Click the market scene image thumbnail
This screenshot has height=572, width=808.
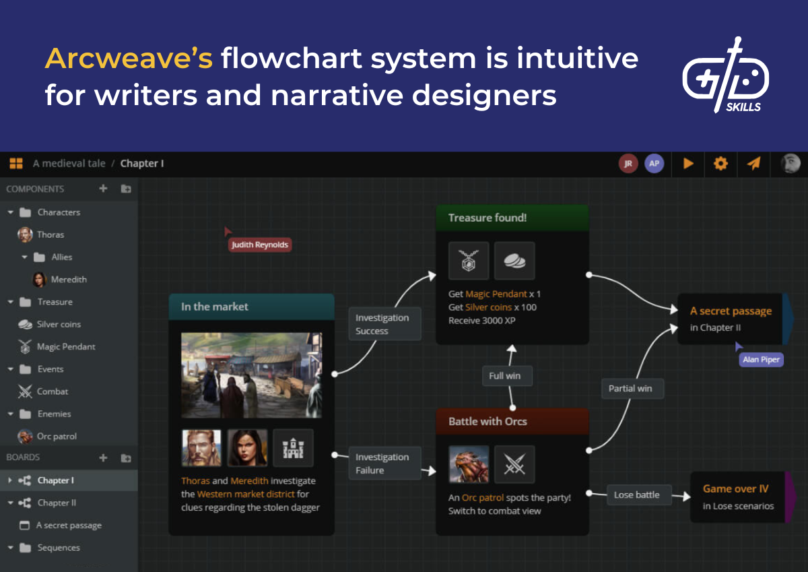(251, 375)
